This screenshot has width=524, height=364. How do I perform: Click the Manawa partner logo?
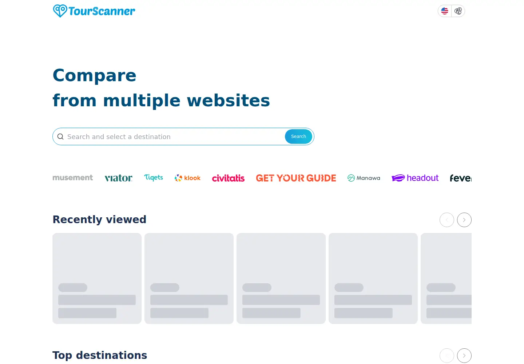(364, 178)
